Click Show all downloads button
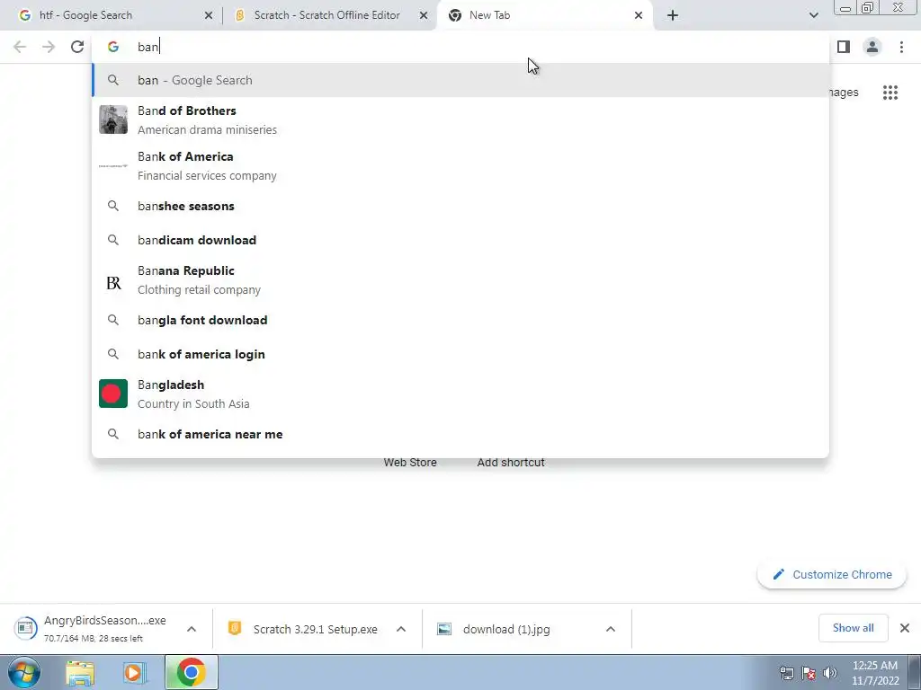The image size is (921, 690). (x=853, y=628)
